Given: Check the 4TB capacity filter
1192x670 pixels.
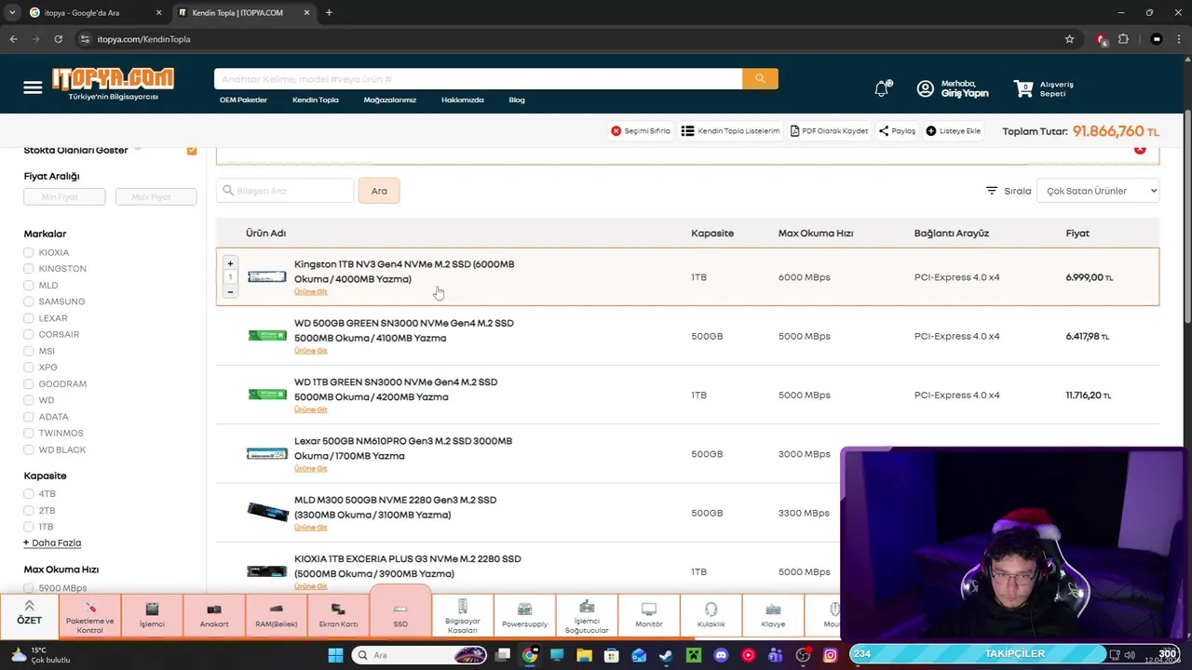Looking at the screenshot, I should [x=29, y=494].
